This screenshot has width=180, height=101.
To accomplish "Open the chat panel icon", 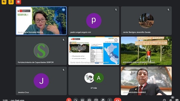I will click(177, 100).
